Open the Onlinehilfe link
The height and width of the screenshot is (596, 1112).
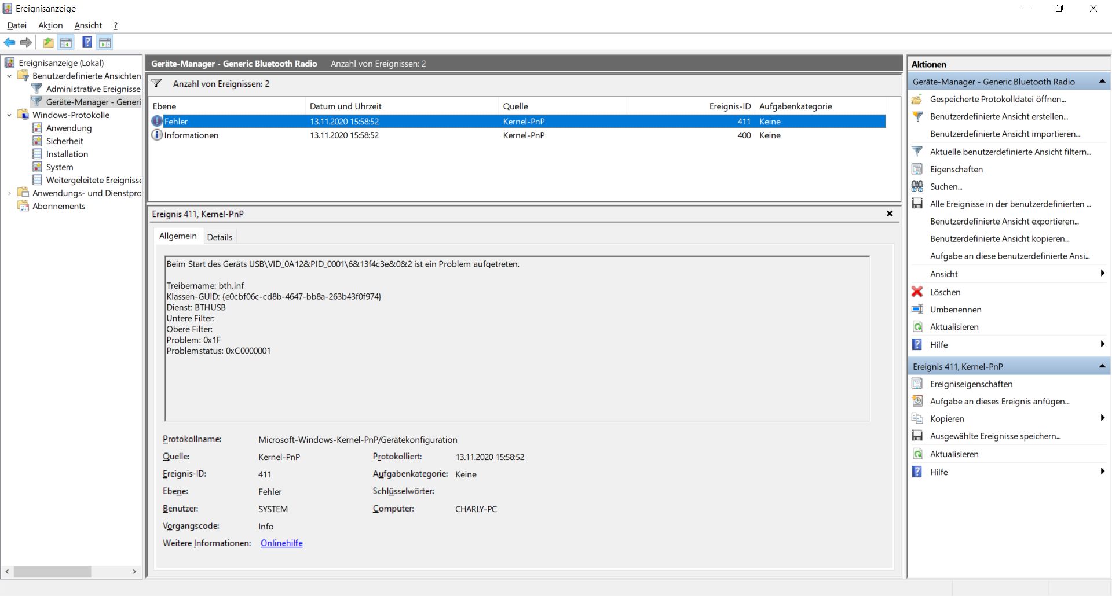click(281, 543)
